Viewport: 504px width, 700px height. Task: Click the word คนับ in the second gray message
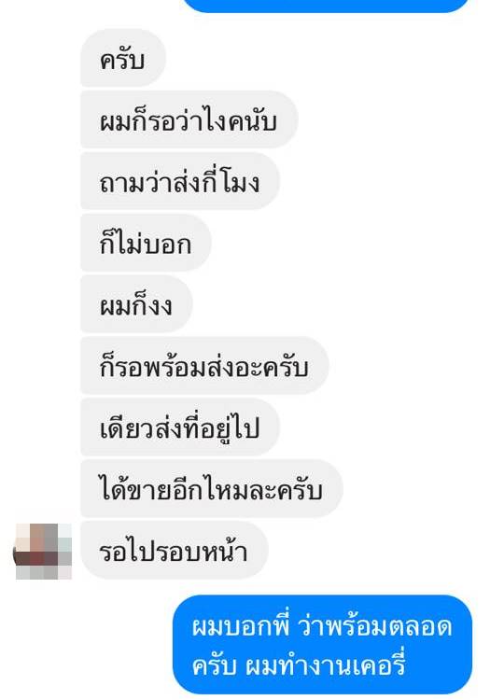[x=252, y=120]
